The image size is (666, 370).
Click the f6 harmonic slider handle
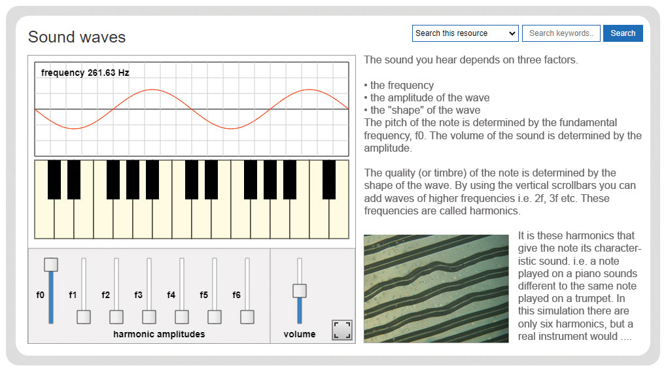pos(247,317)
